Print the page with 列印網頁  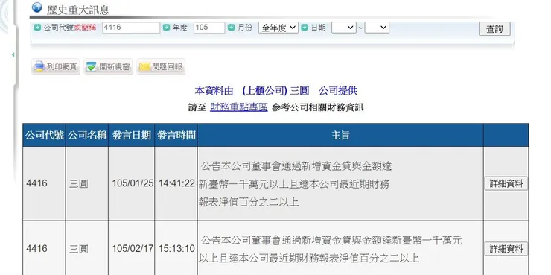56,66
